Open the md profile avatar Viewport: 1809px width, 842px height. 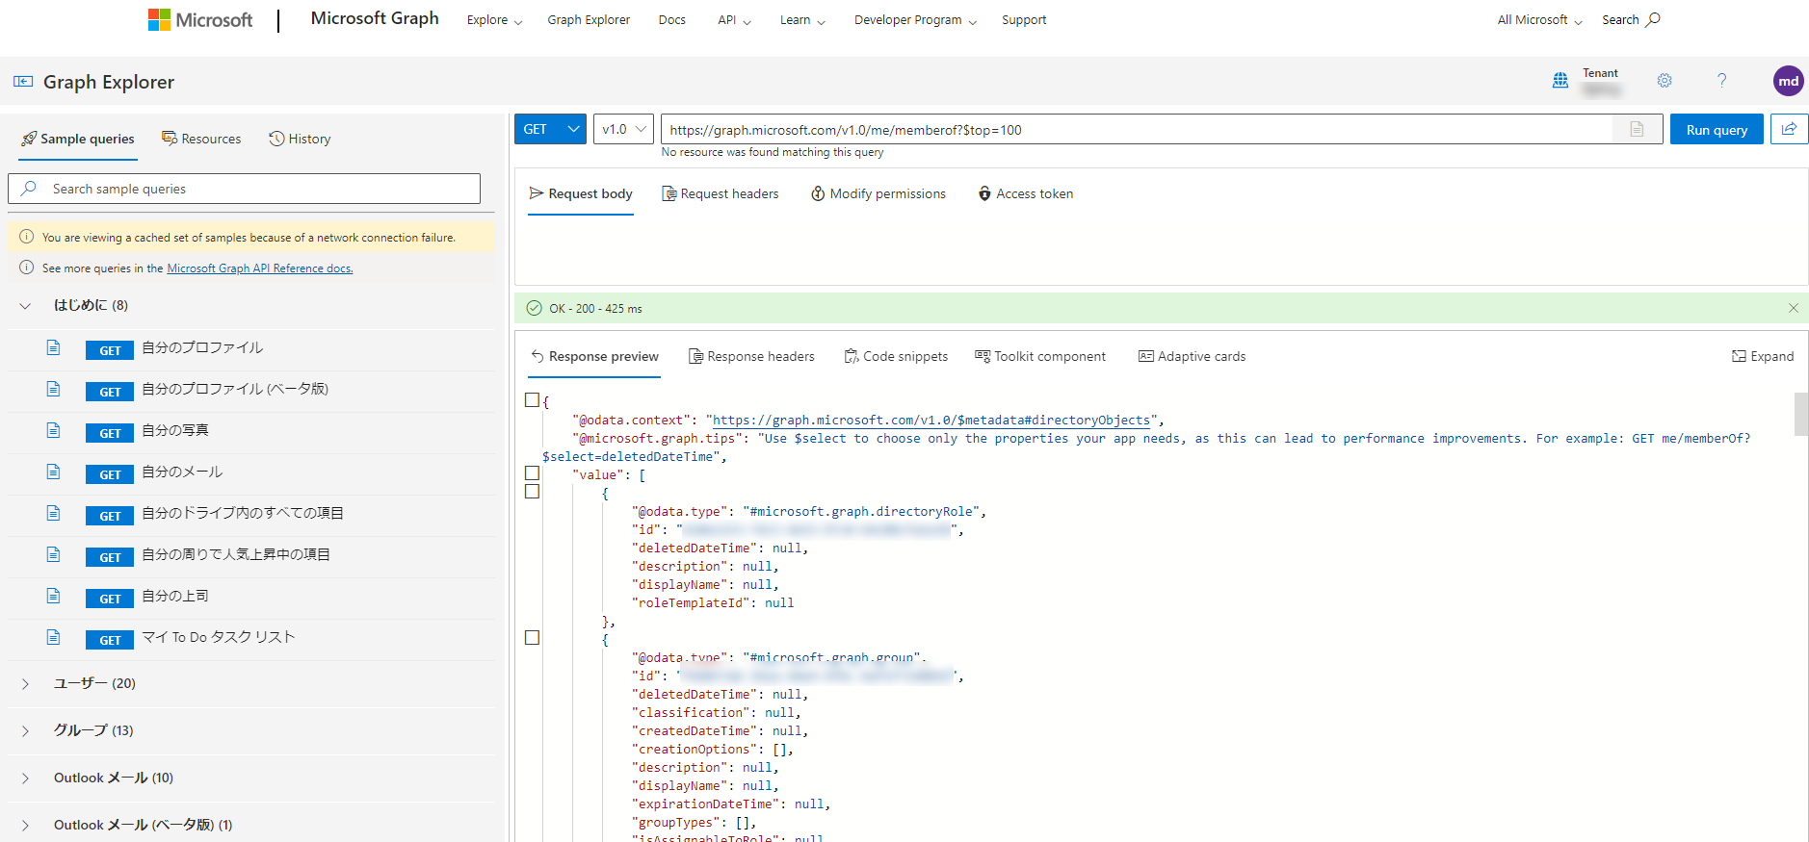(1788, 81)
